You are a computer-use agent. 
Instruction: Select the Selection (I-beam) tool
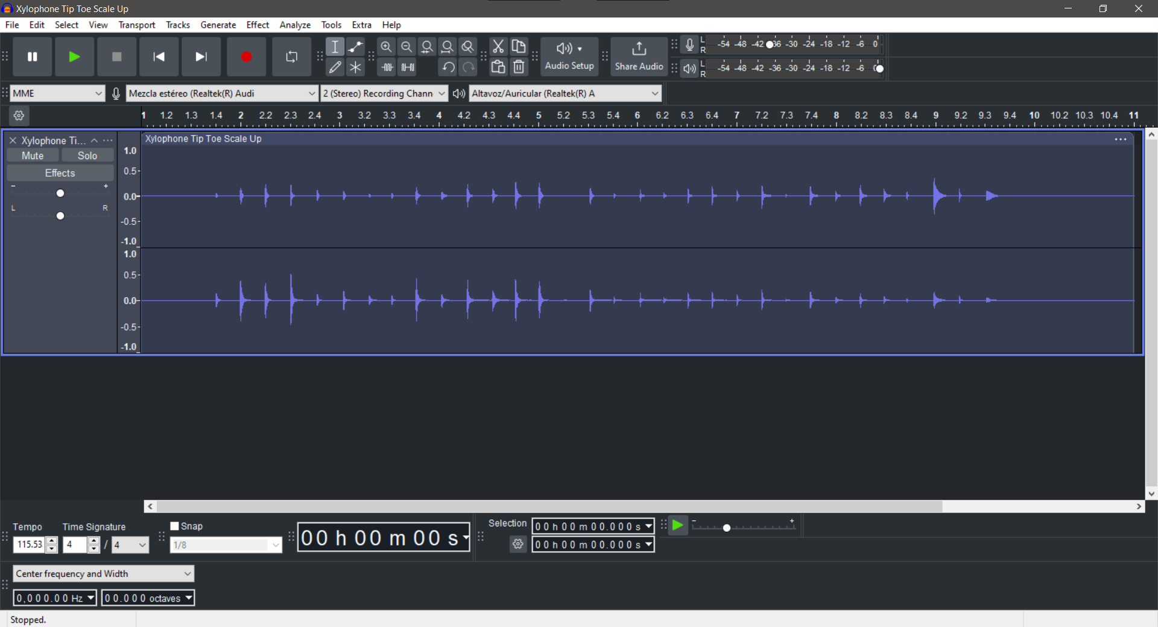[x=335, y=47]
